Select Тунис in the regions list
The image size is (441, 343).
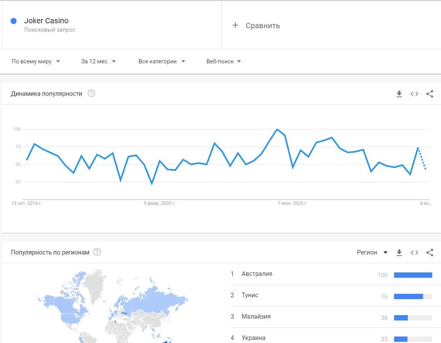[250, 295]
